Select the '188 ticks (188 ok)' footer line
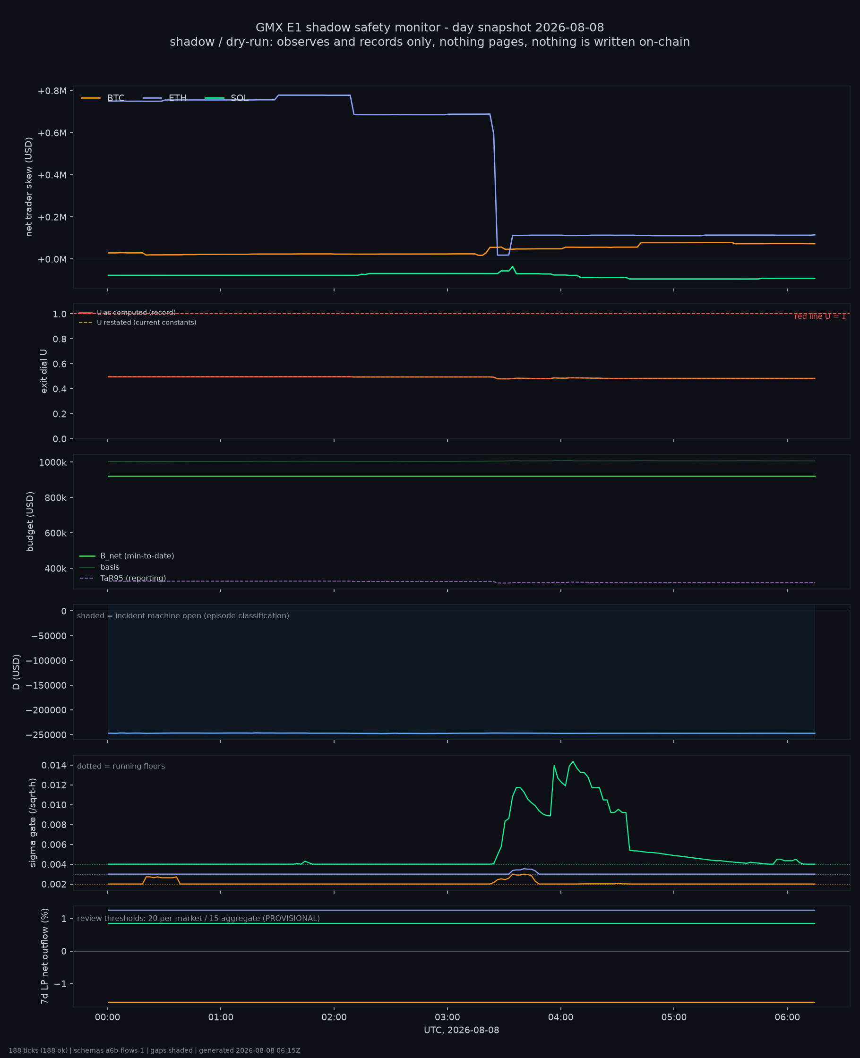Viewport: 860px width, 1058px height. click(x=155, y=1050)
